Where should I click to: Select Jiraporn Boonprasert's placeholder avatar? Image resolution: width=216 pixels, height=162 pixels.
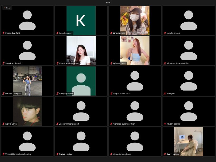pos(81,111)
